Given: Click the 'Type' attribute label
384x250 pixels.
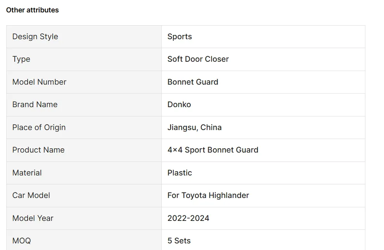Looking at the screenshot, I should [21, 59].
